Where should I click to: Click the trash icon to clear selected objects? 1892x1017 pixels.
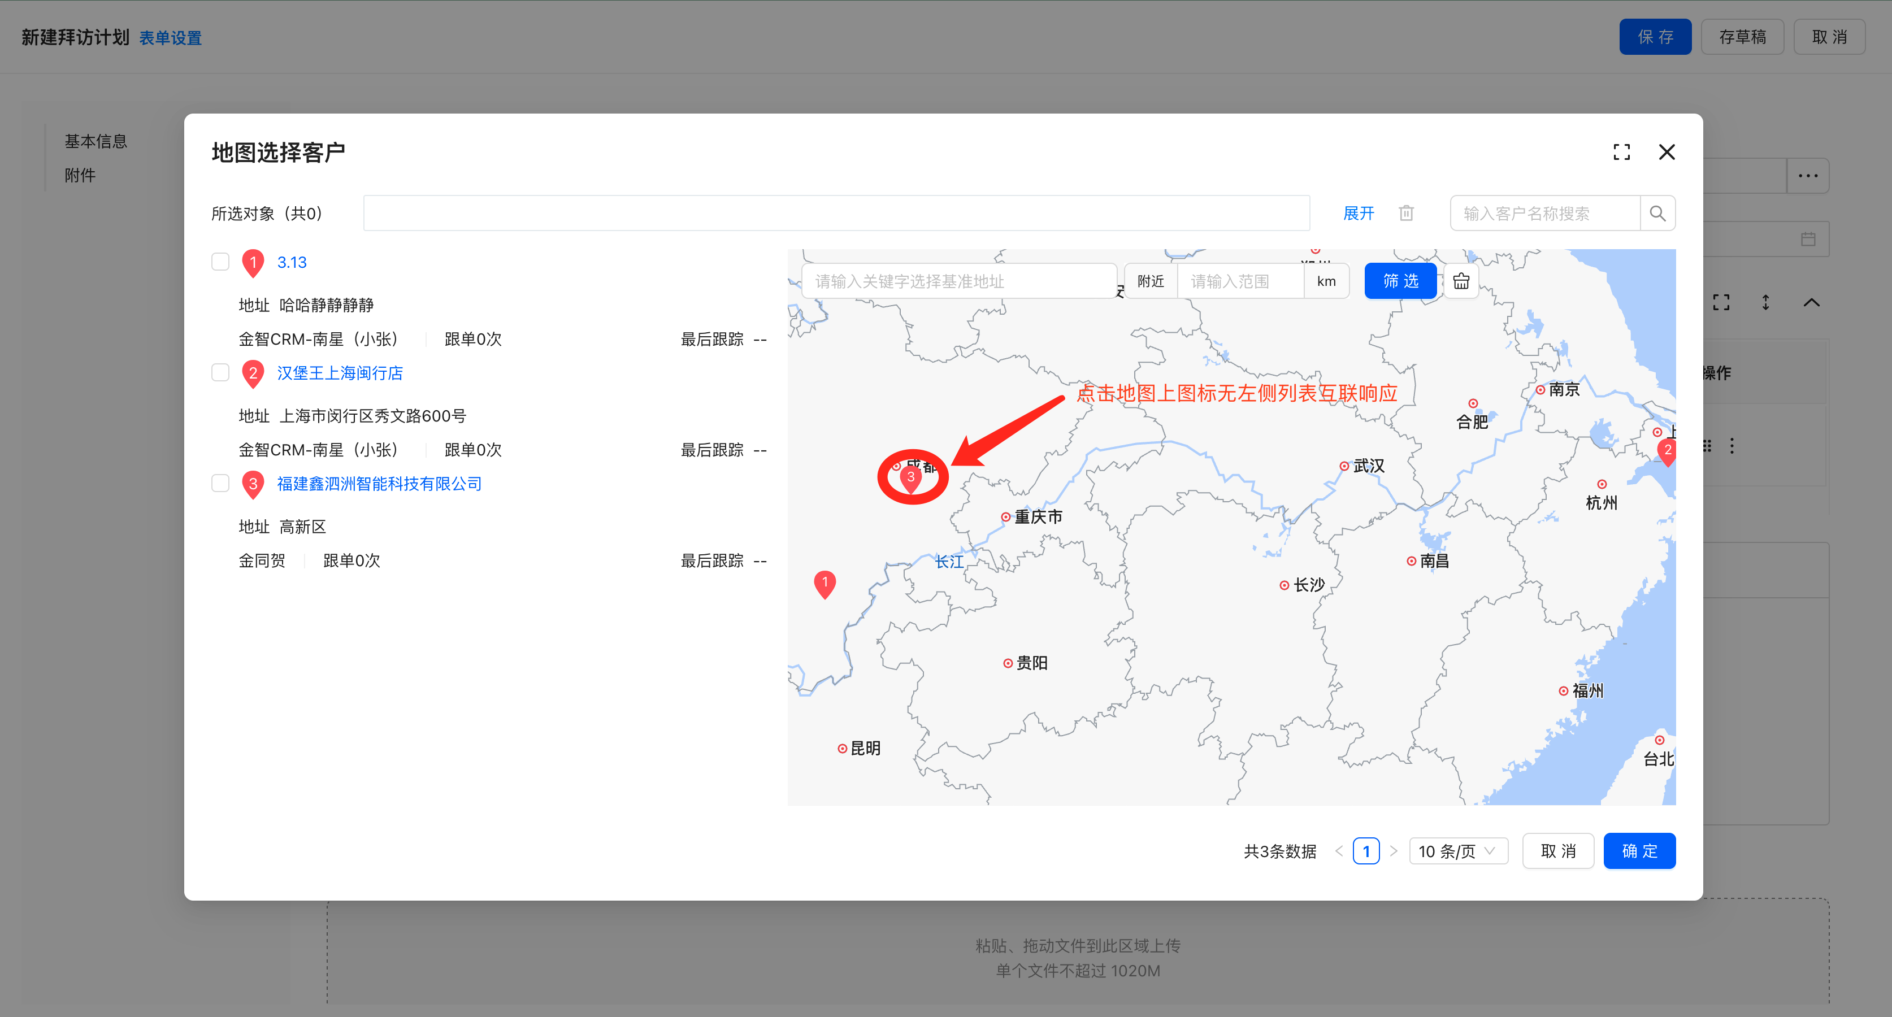click(x=1406, y=213)
